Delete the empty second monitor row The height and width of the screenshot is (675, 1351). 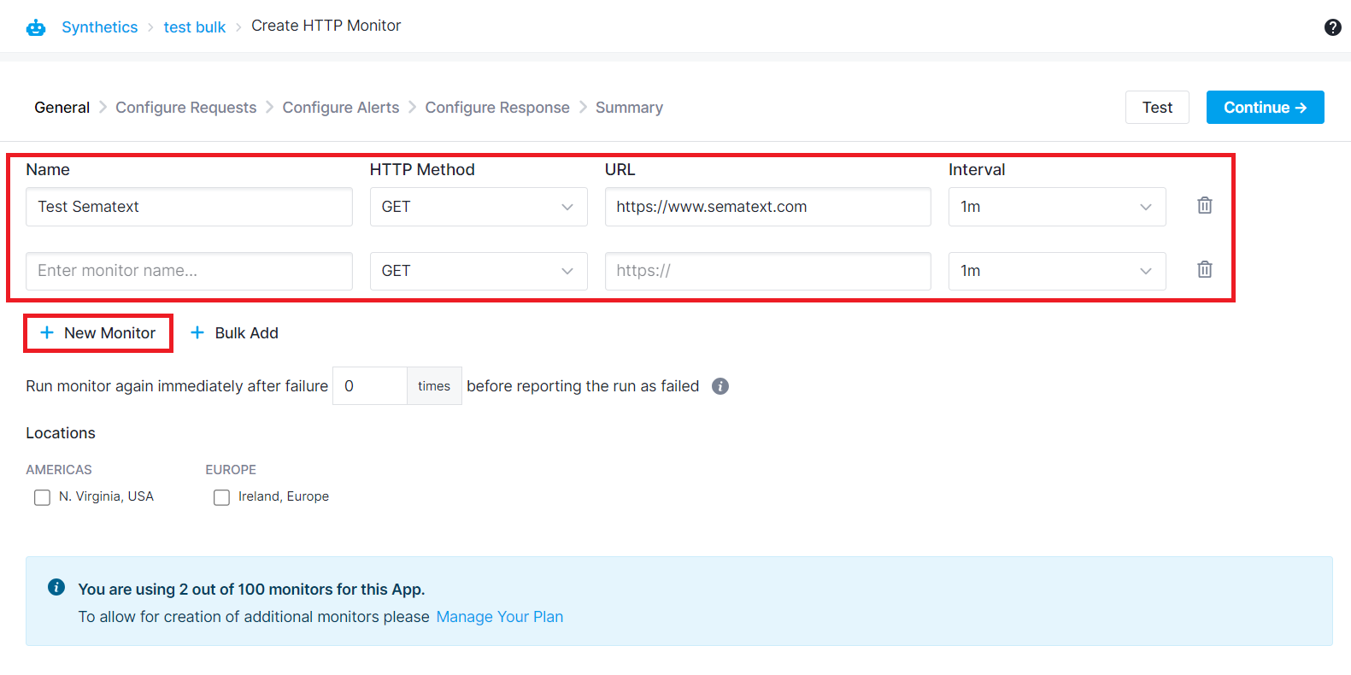(x=1204, y=269)
